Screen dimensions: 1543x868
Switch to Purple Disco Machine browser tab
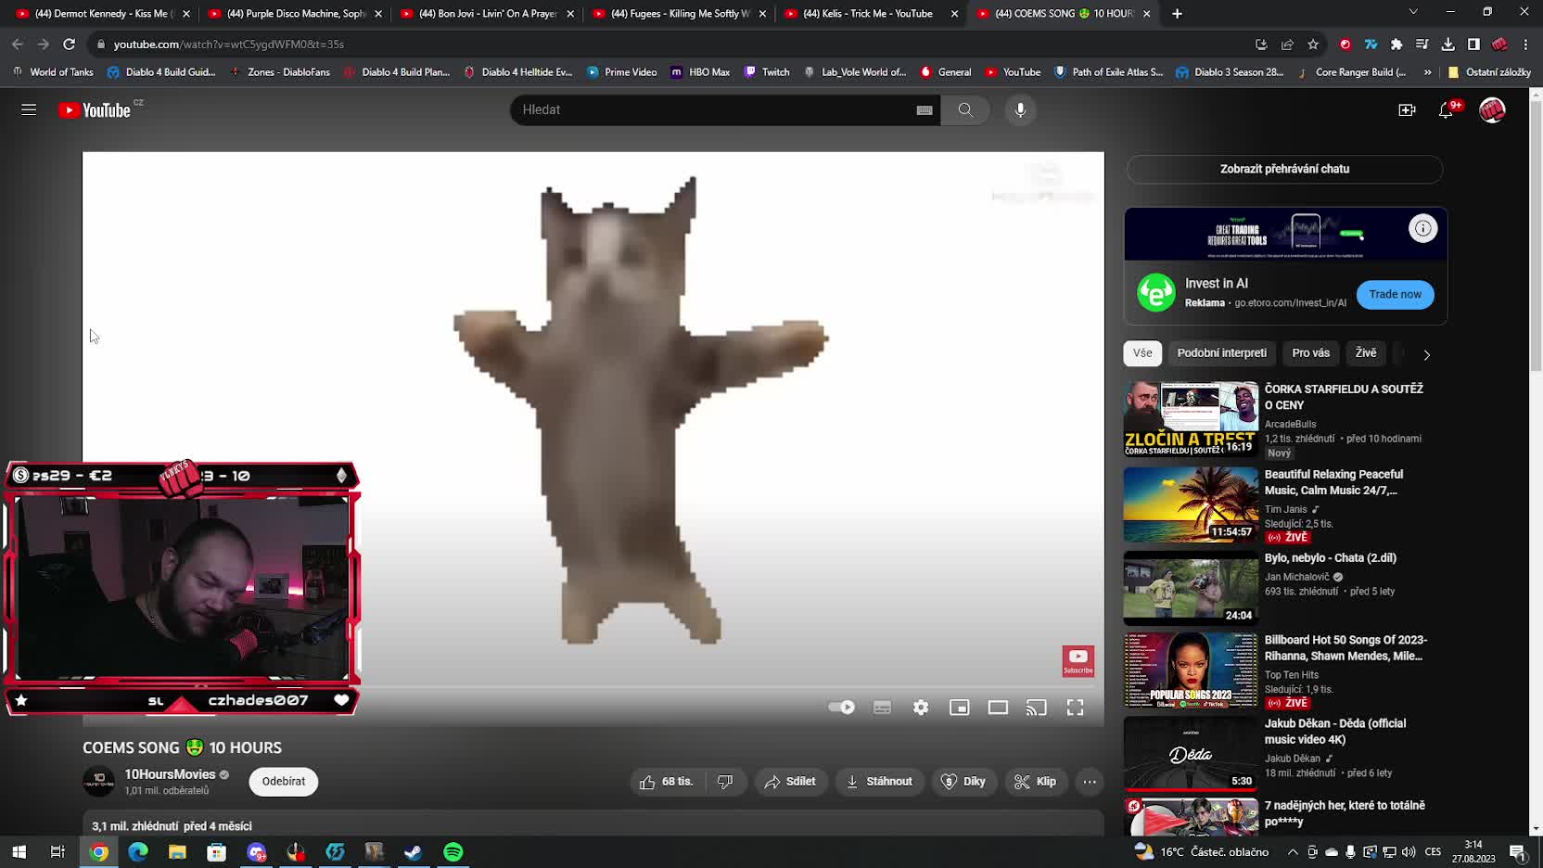click(x=295, y=14)
